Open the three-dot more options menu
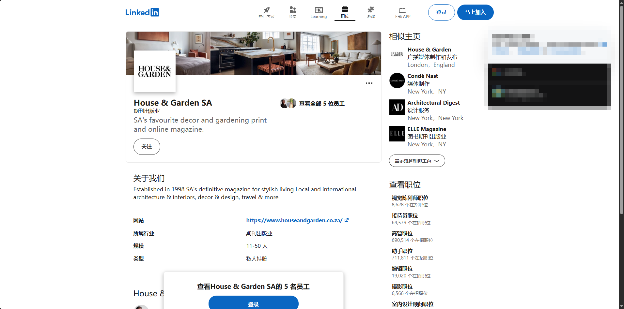This screenshot has width=624, height=309. coord(369,83)
